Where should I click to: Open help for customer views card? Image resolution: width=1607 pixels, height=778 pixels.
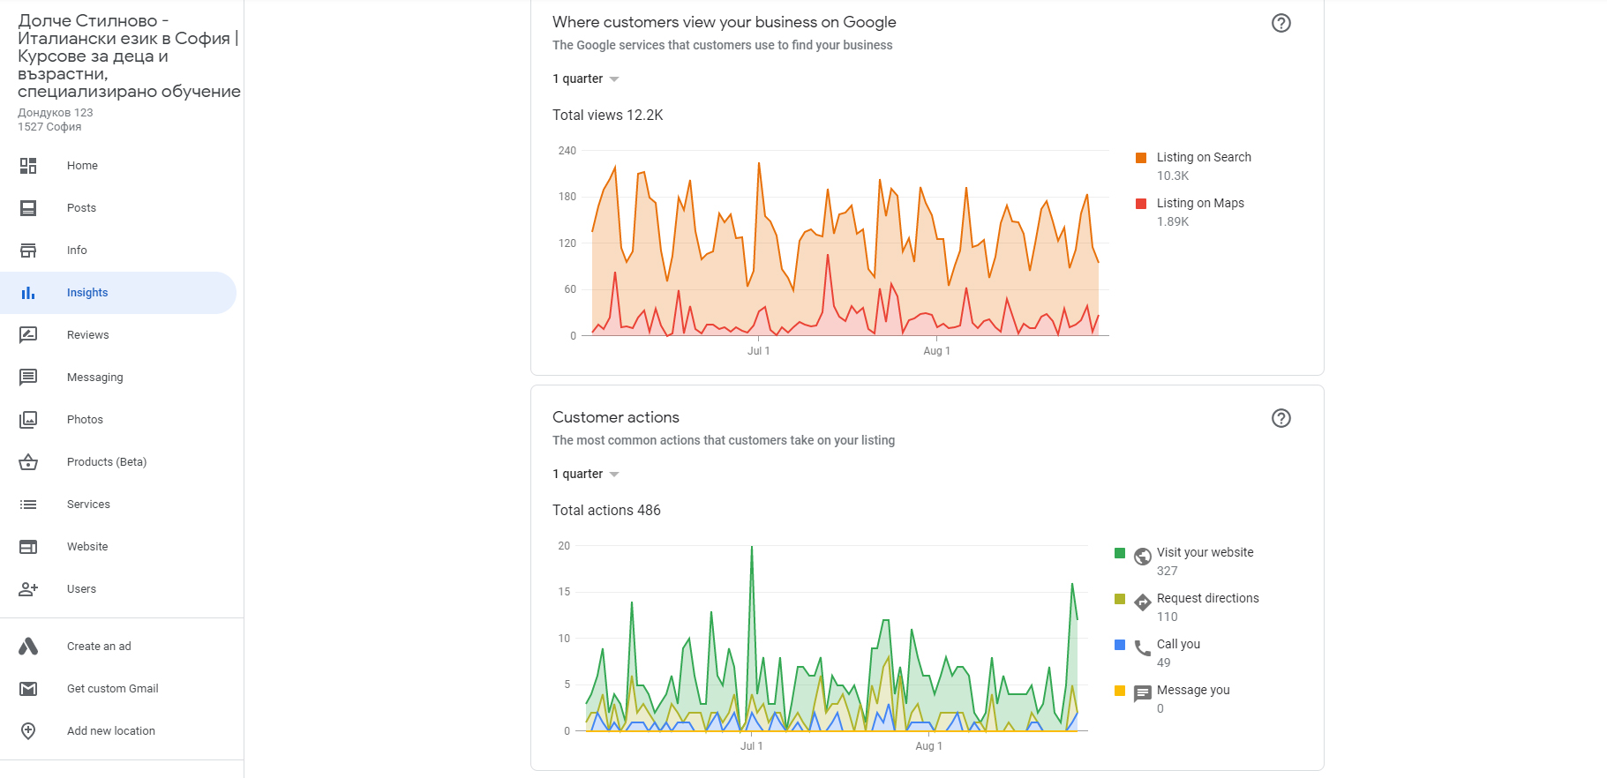pyautogui.click(x=1280, y=23)
